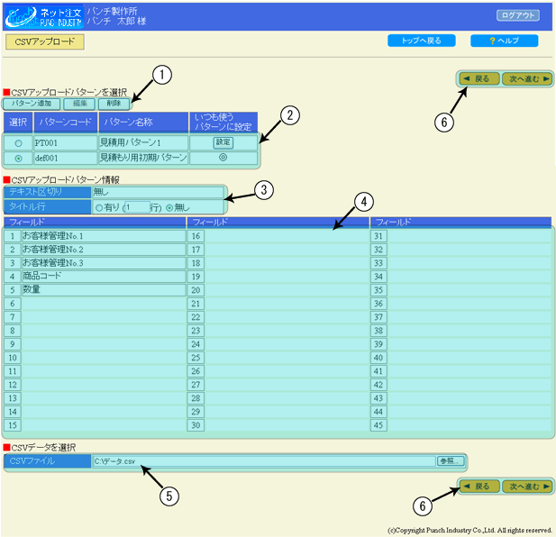
Task: Click the ログアウト button
Action: [518, 15]
